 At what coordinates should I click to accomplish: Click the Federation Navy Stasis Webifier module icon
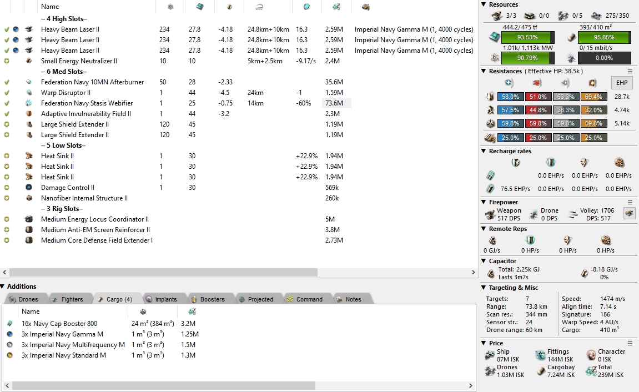[x=29, y=103]
